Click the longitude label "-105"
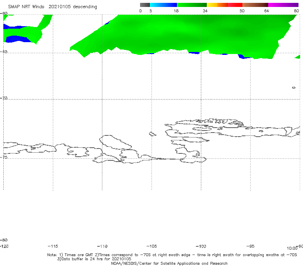Screen dimensions: 303x266 click(x=151, y=246)
